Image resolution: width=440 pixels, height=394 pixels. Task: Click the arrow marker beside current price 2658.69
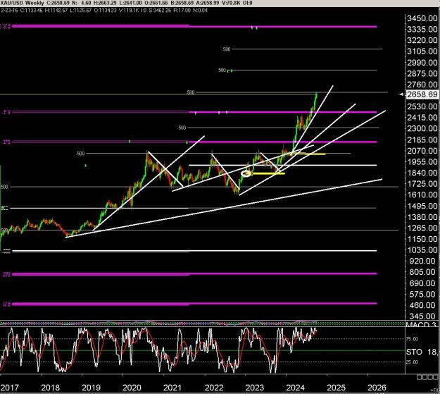click(401, 94)
